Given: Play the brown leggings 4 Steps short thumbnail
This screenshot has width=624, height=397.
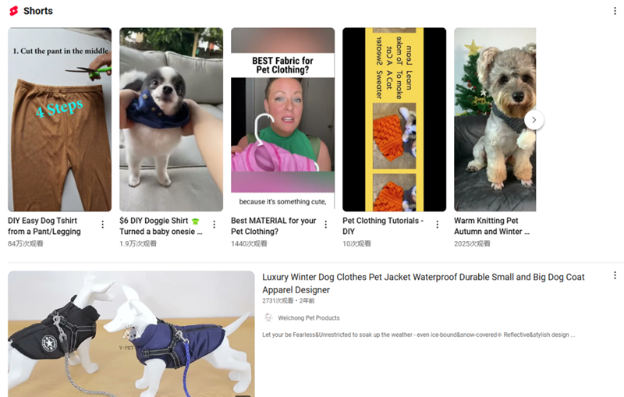Looking at the screenshot, I should pyautogui.click(x=60, y=119).
